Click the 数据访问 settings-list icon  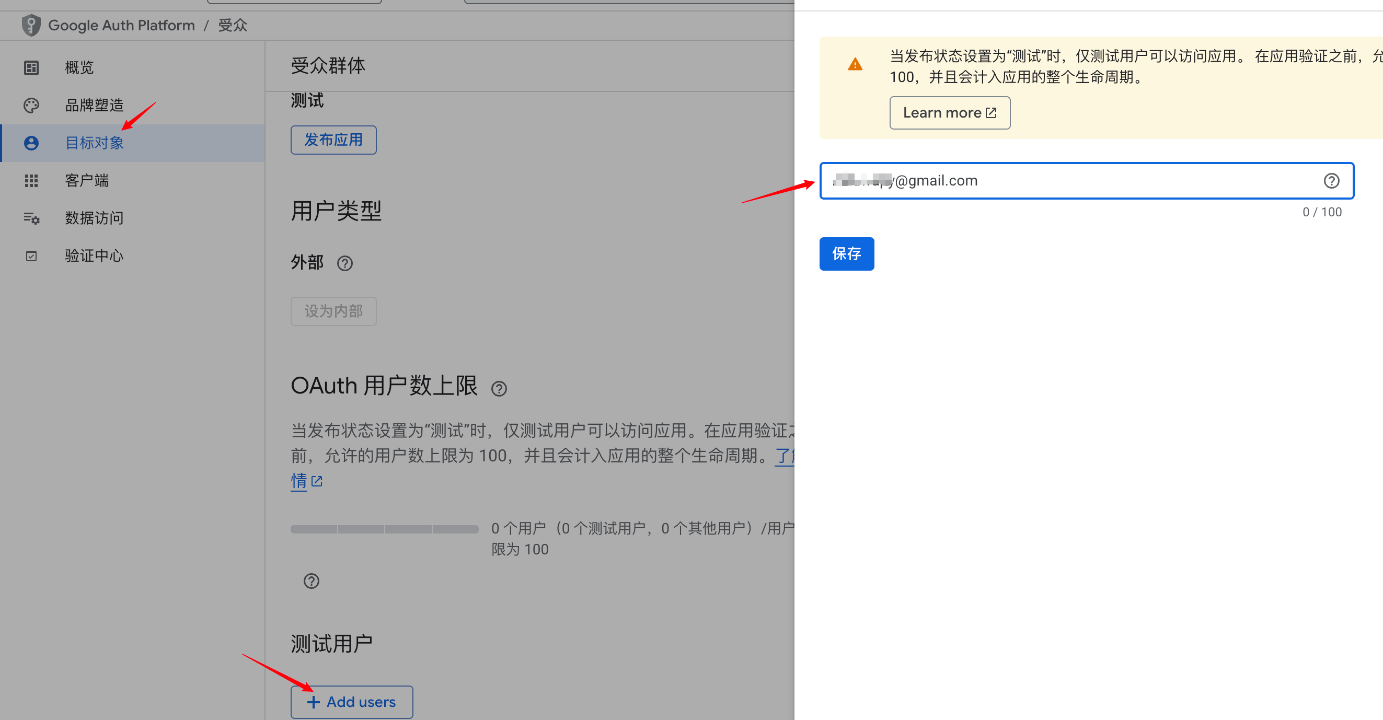31,218
